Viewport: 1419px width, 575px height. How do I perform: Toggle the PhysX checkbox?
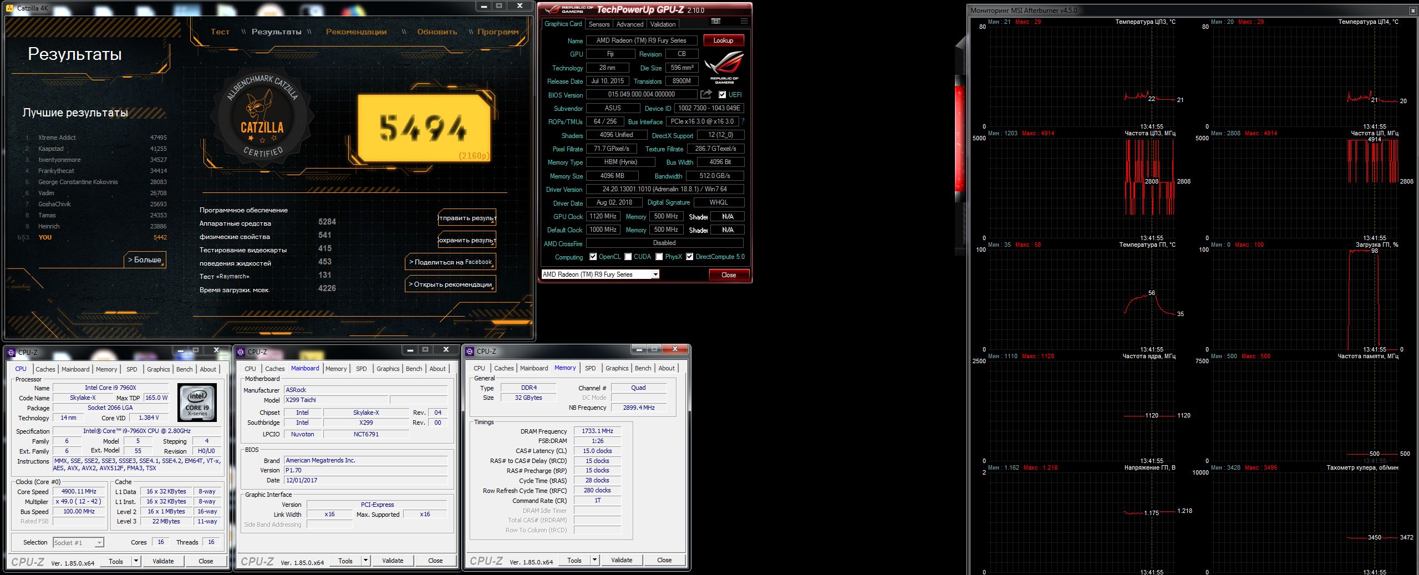[x=659, y=257]
